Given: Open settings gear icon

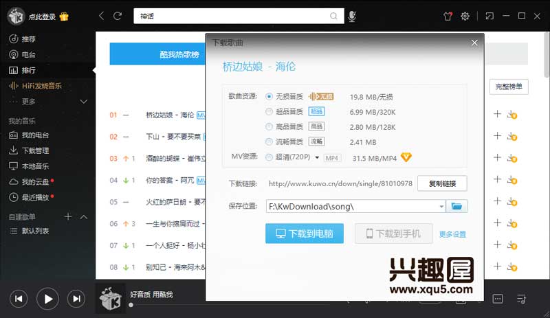Looking at the screenshot, I should 465,16.
